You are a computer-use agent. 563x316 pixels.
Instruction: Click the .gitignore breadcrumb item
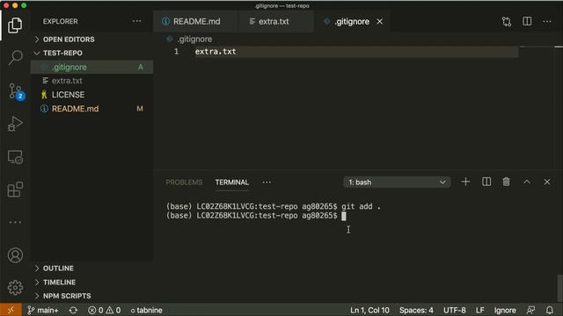[x=194, y=39]
